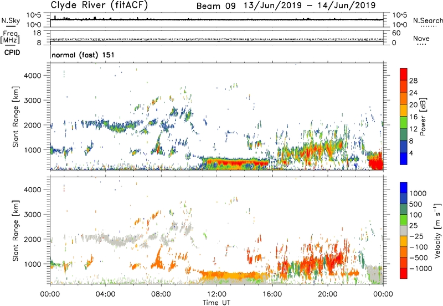
Task: Click the '-1000' tick on Velocity colorbar
Action: tap(420, 268)
